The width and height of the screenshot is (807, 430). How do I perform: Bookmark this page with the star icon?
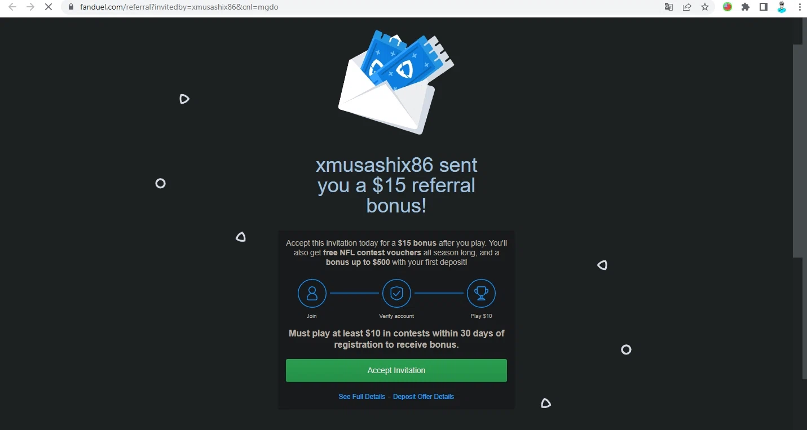(705, 7)
